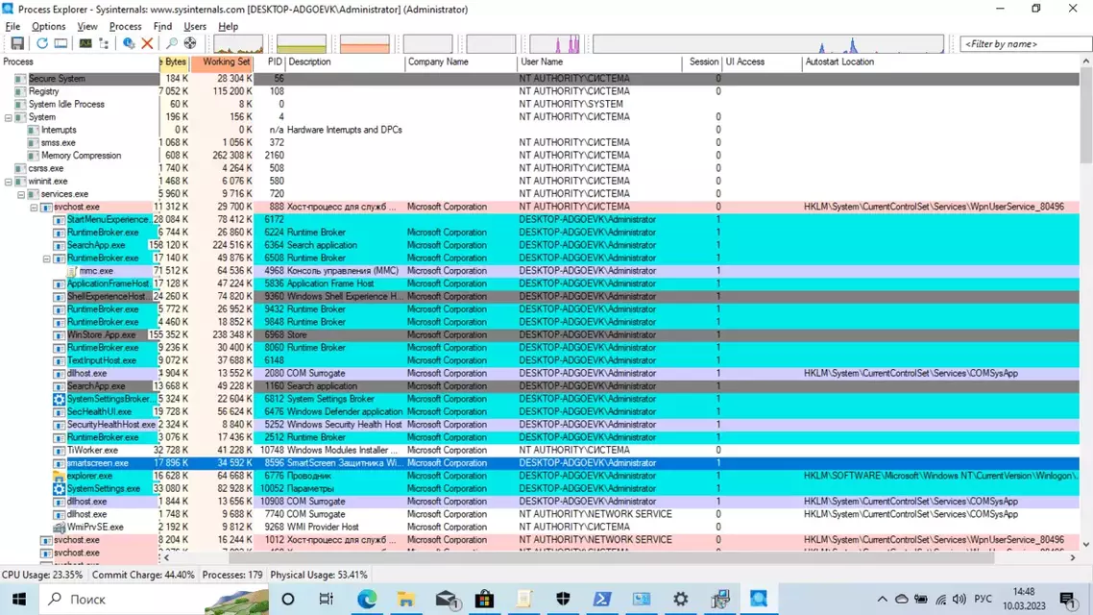
Task: Click the vertical scrollbar down arrow
Action: (1086, 545)
